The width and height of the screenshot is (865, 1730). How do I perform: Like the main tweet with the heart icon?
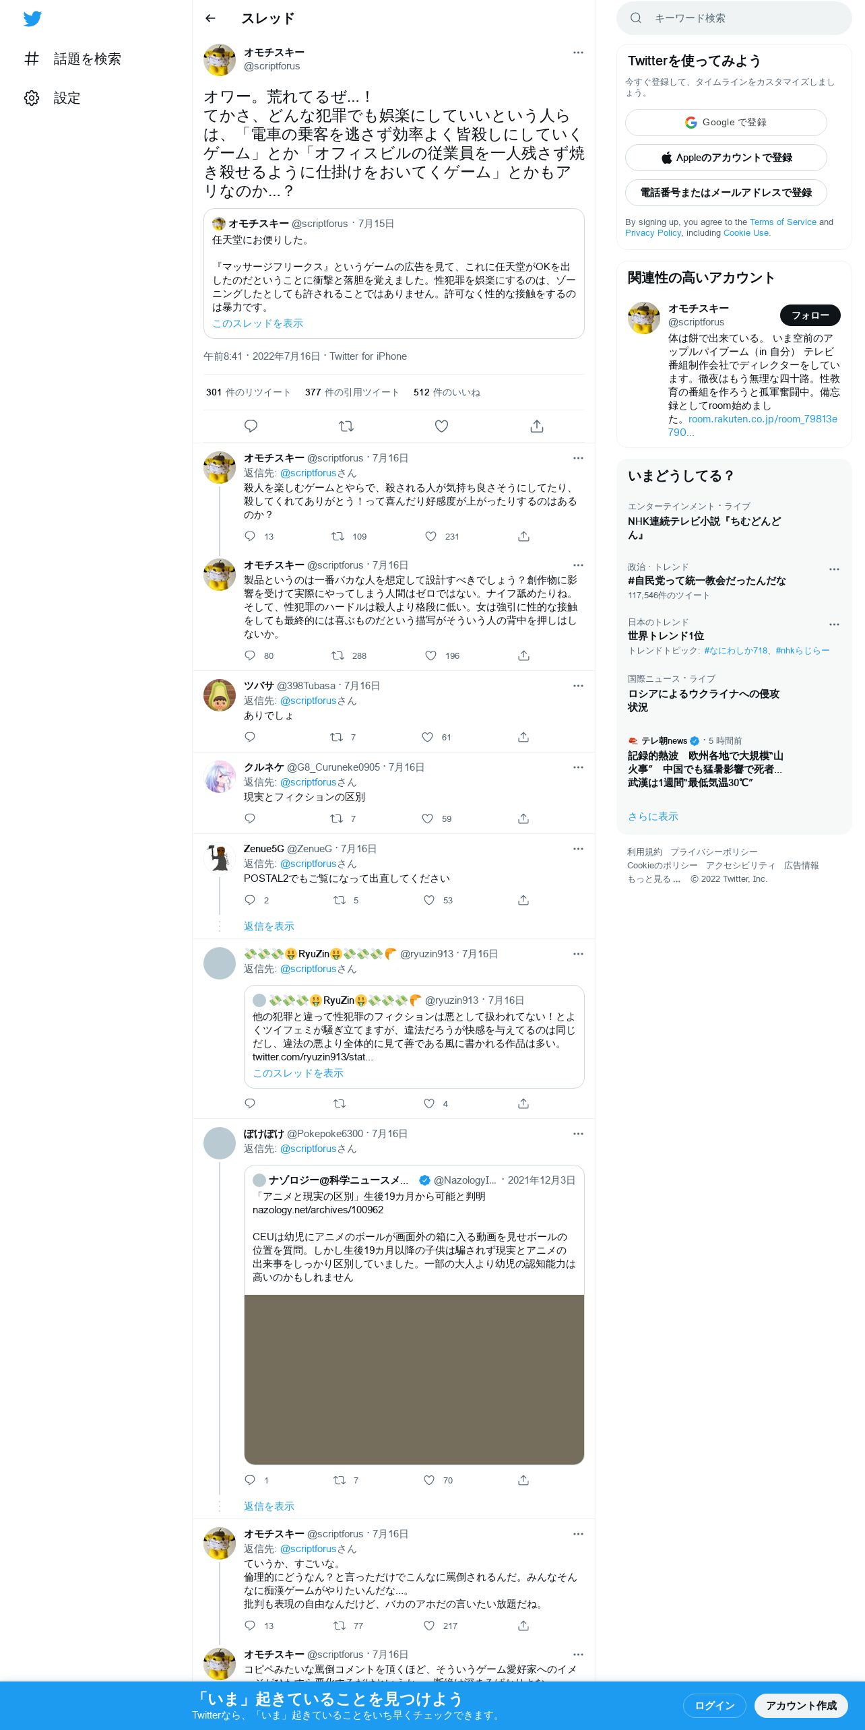[x=441, y=426]
